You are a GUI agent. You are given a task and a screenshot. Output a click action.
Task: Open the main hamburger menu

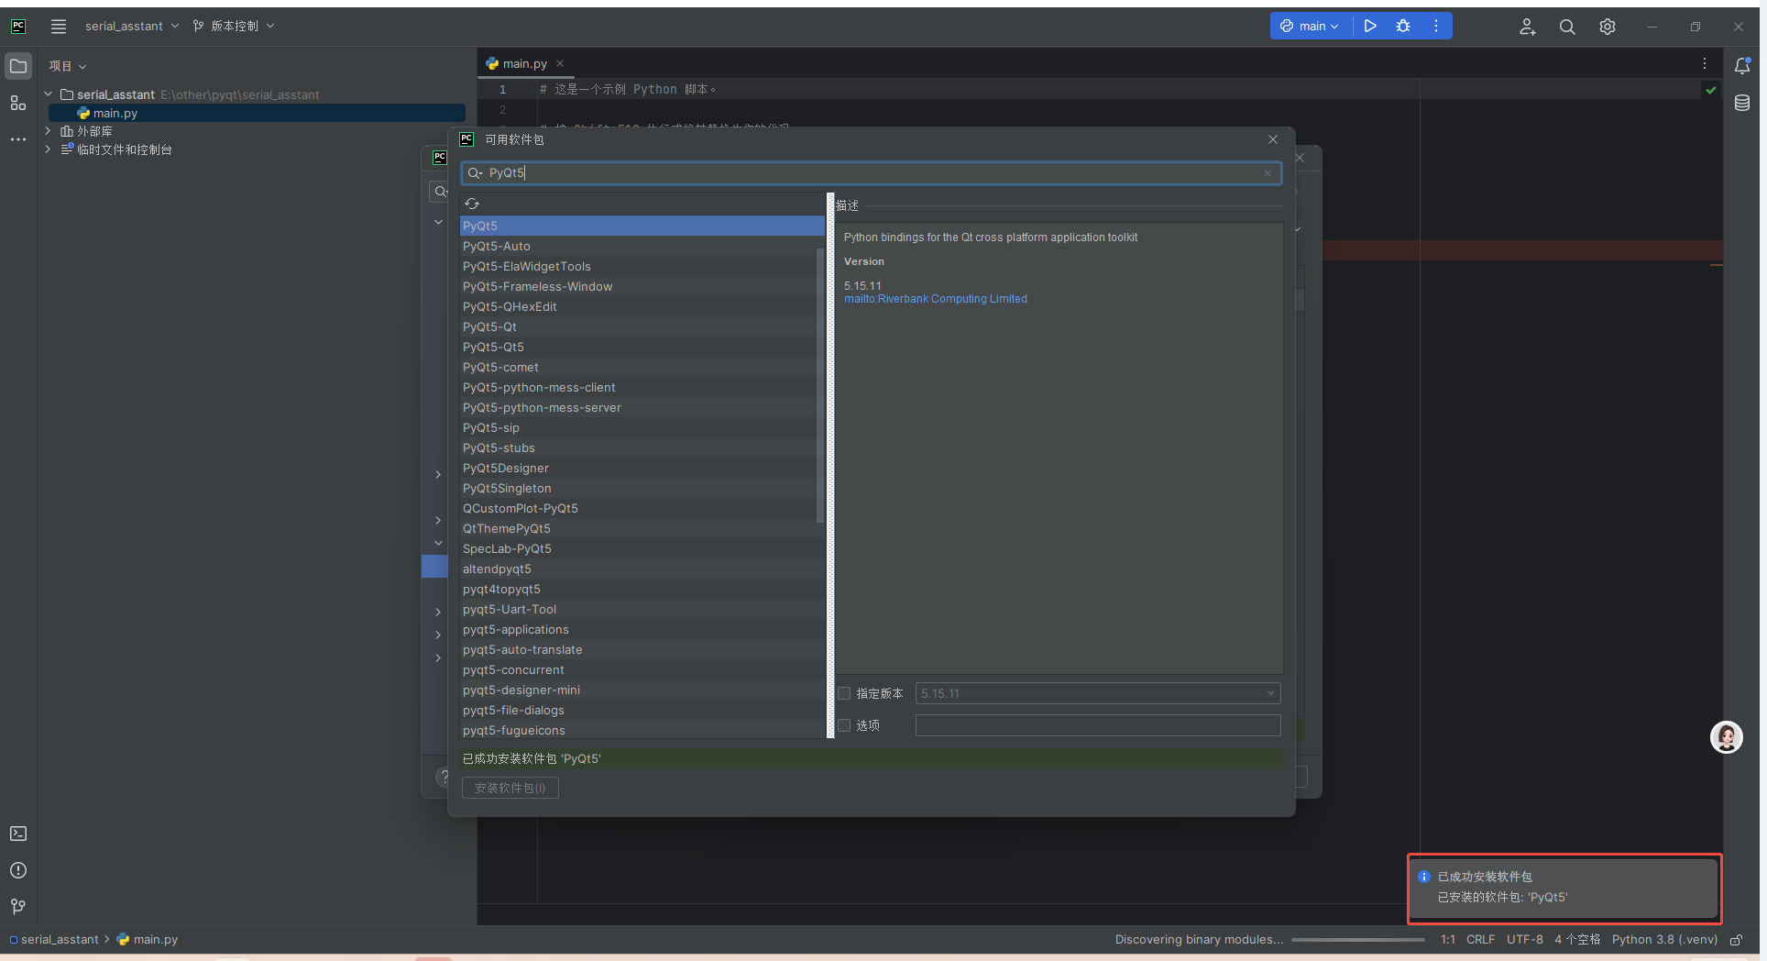coord(59,27)
